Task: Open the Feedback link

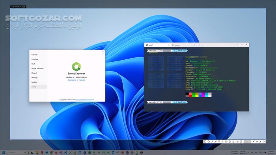Action: pos(82,80)
